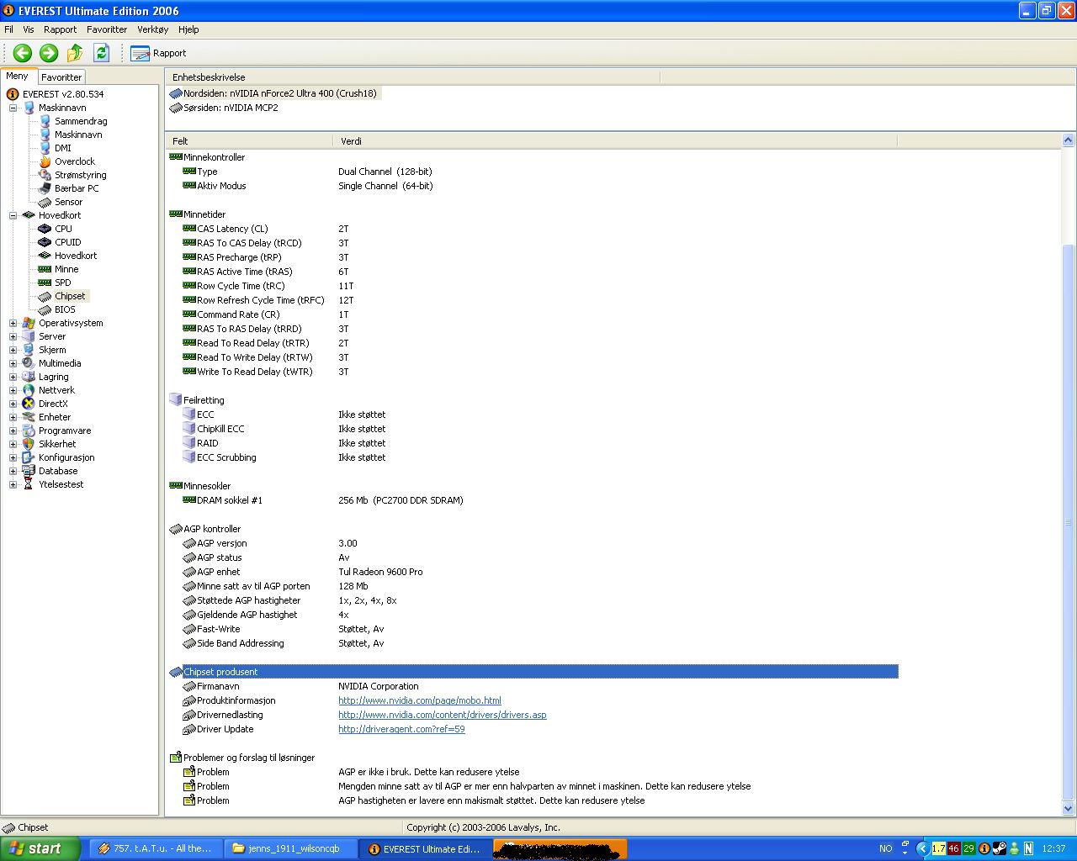This screenshot has width=1077, height=861.
Task: Click the EVEREST info tray icon
Action: point(984,848)
